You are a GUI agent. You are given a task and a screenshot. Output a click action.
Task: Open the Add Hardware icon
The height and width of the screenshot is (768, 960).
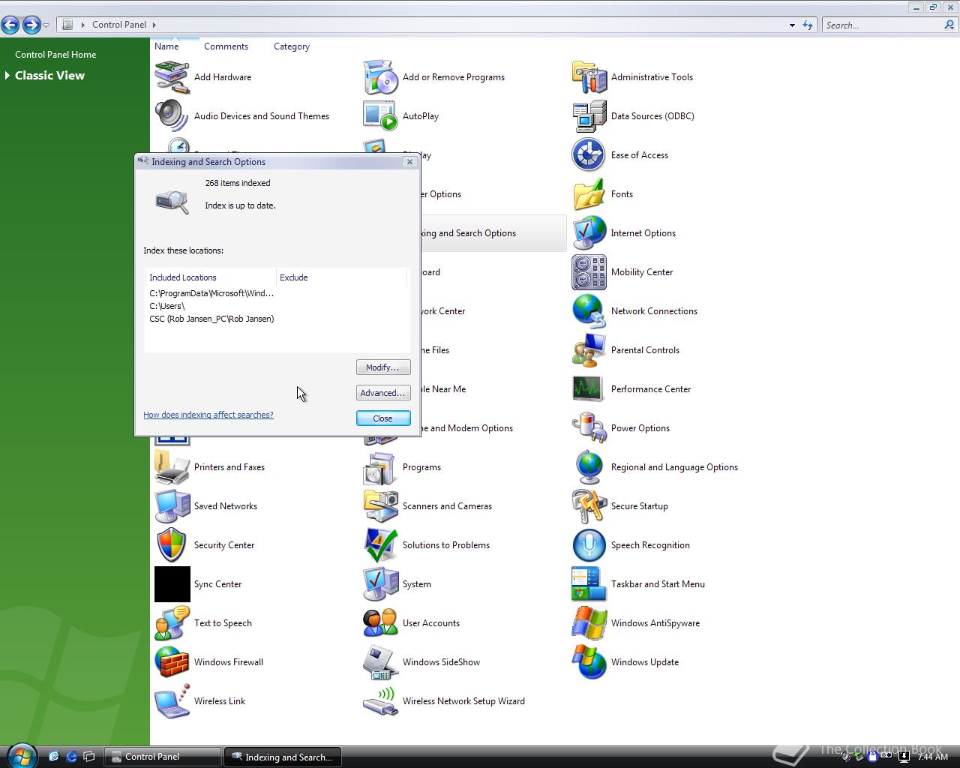point(172,77)
